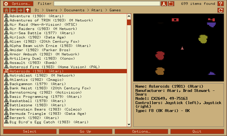Toggle the Atari ROMs-only filter icon
Image resolution: width=227 pixels, height=136 pixels.
click(x=164, y=4)
